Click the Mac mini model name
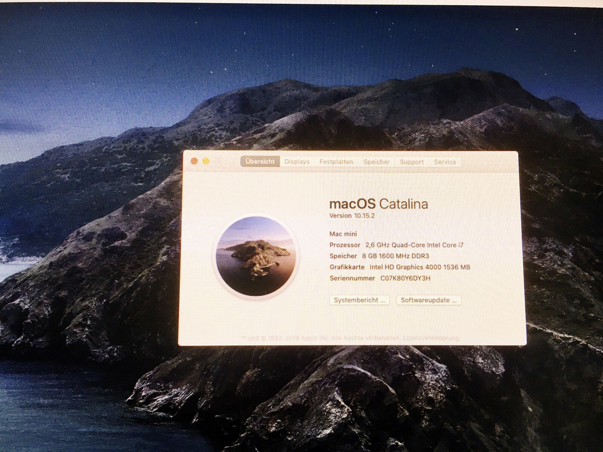The width and height of the screenshot is (603, 452). point(343,234)
